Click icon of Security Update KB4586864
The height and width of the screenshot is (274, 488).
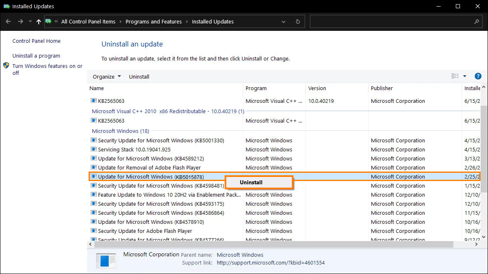94,212
